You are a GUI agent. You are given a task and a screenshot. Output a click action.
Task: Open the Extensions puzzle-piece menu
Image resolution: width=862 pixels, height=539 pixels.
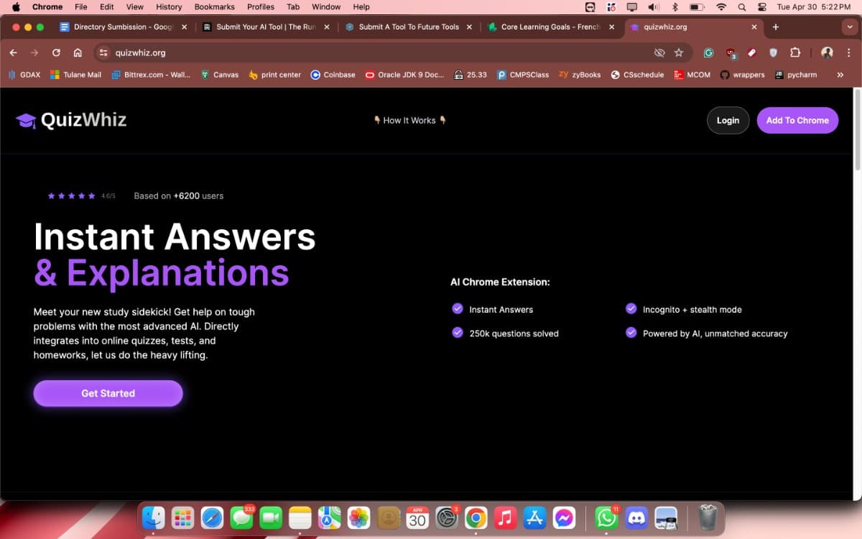click(795, 52)
